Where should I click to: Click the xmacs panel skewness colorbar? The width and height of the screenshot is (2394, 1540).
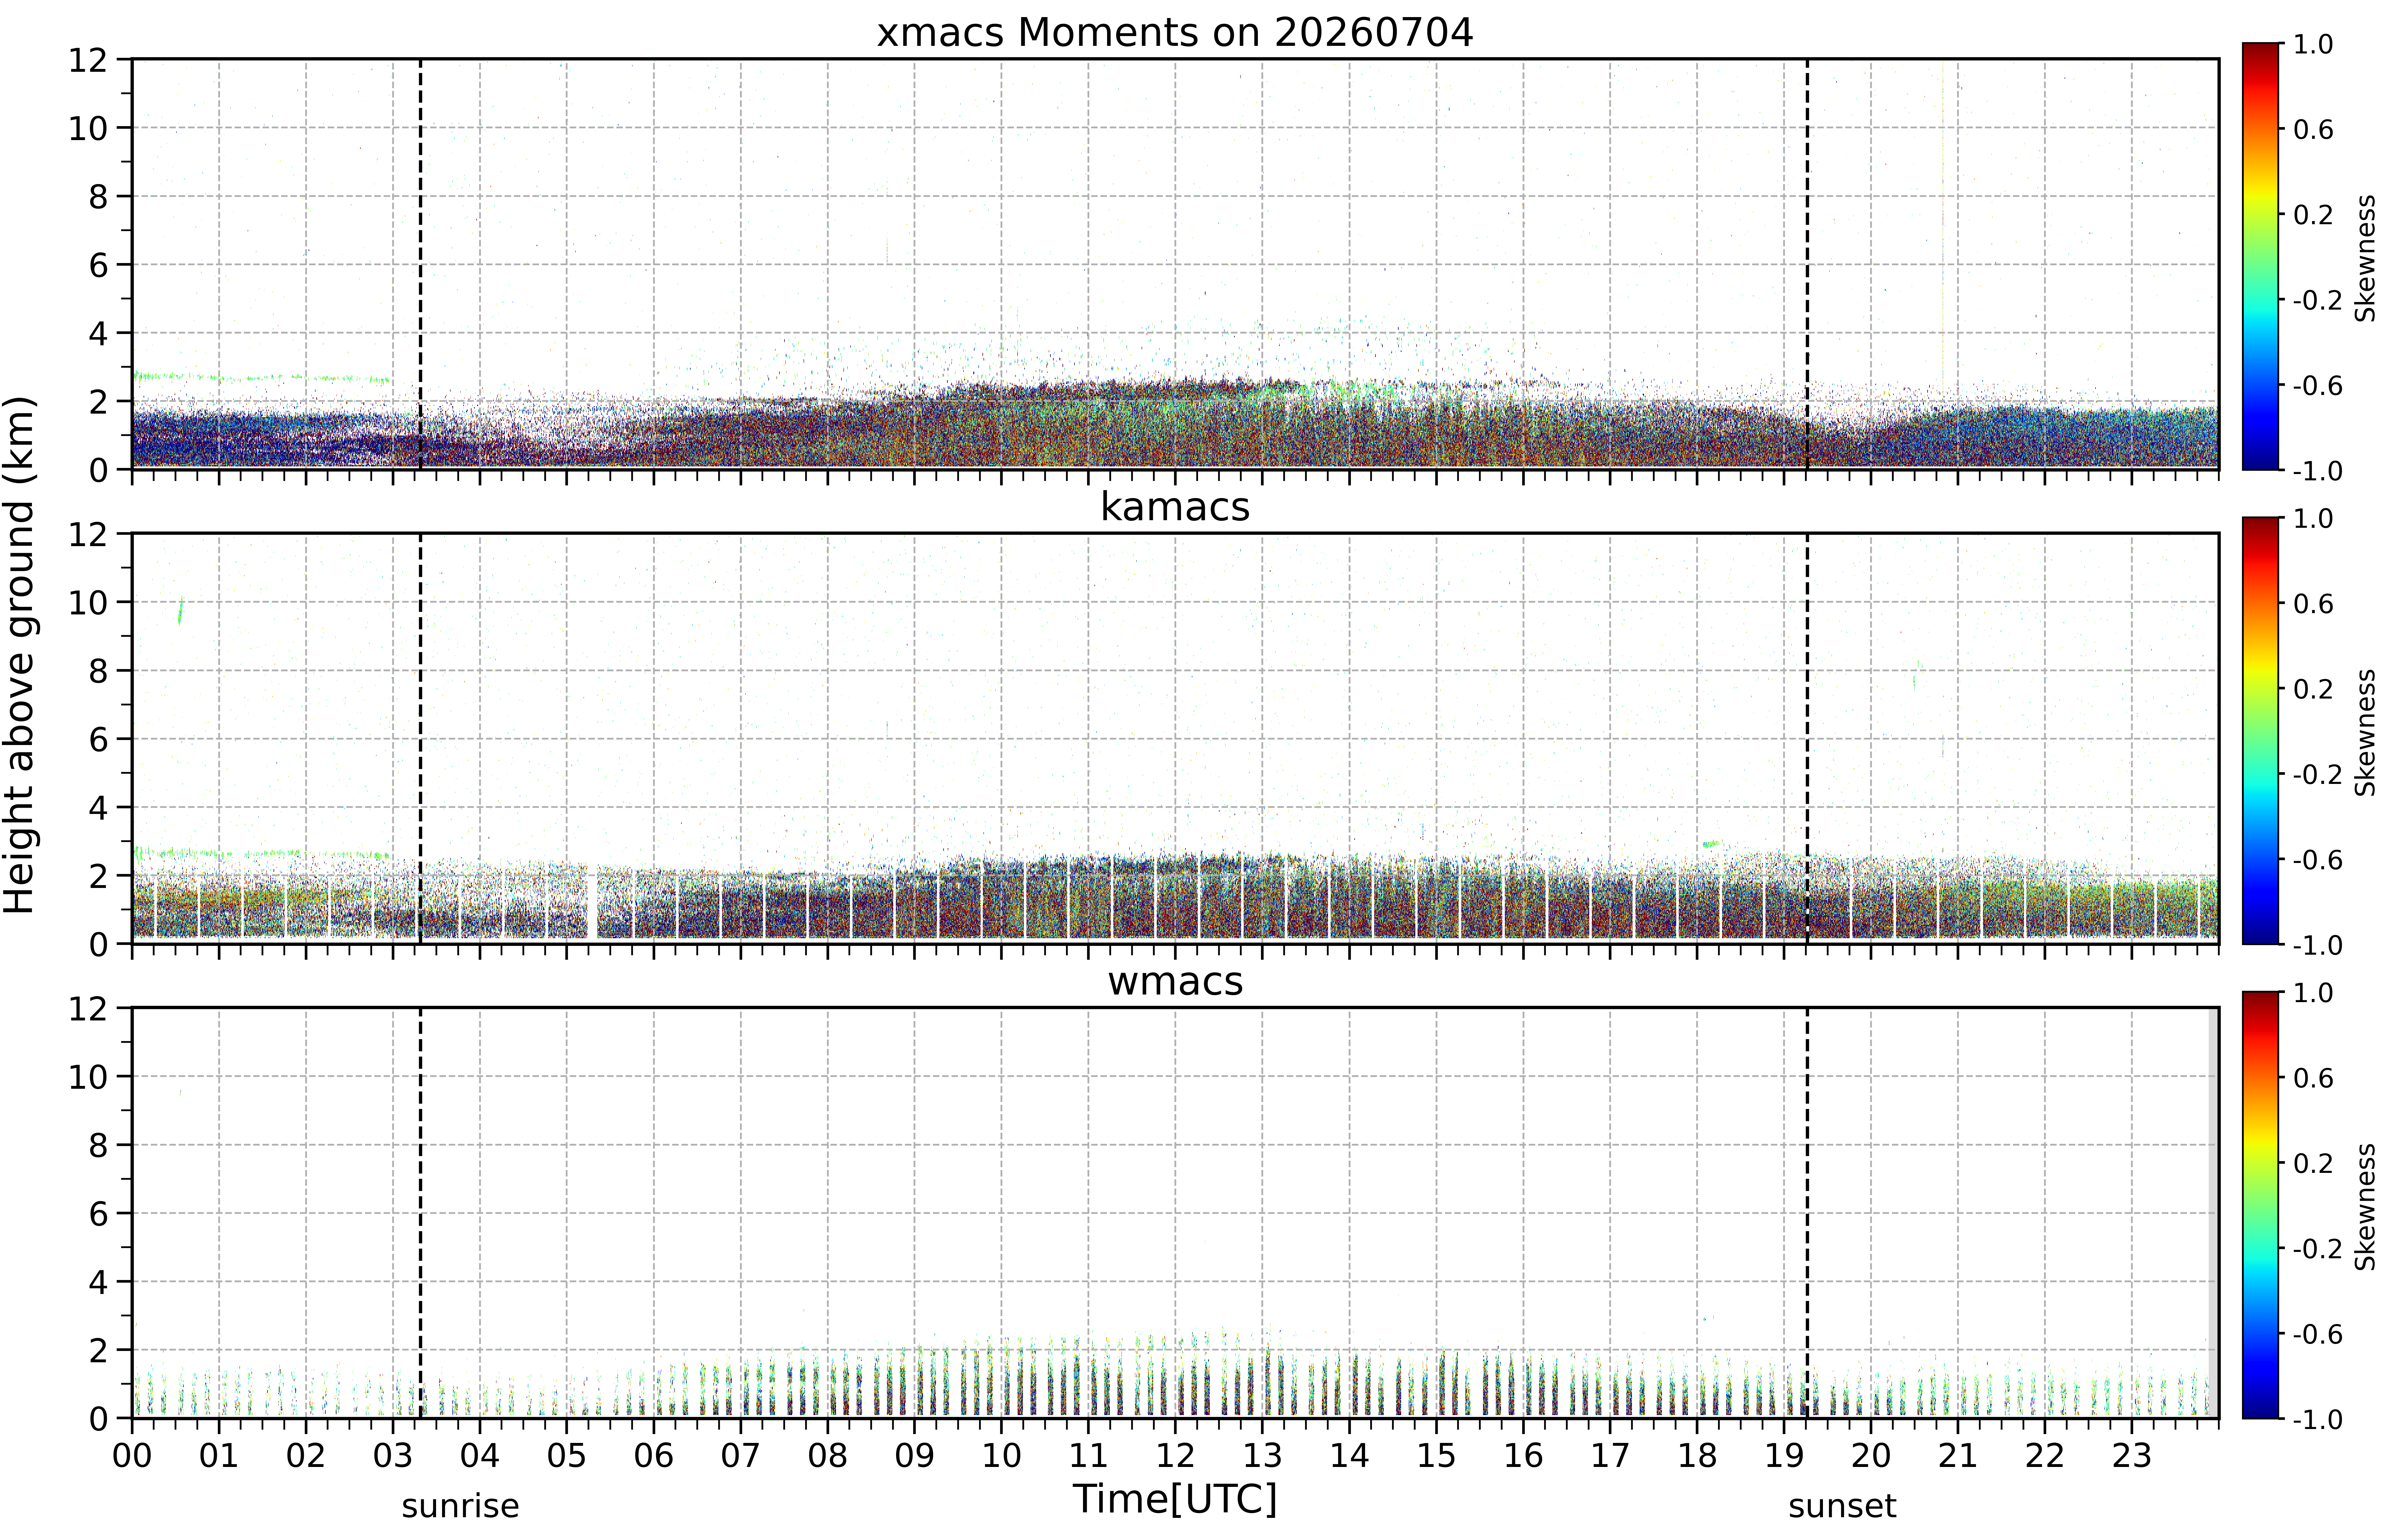(x=2260, y=256)
